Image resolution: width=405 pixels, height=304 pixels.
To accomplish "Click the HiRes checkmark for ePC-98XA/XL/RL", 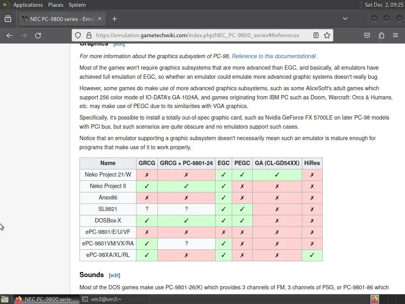I will [x=312, y=255].
